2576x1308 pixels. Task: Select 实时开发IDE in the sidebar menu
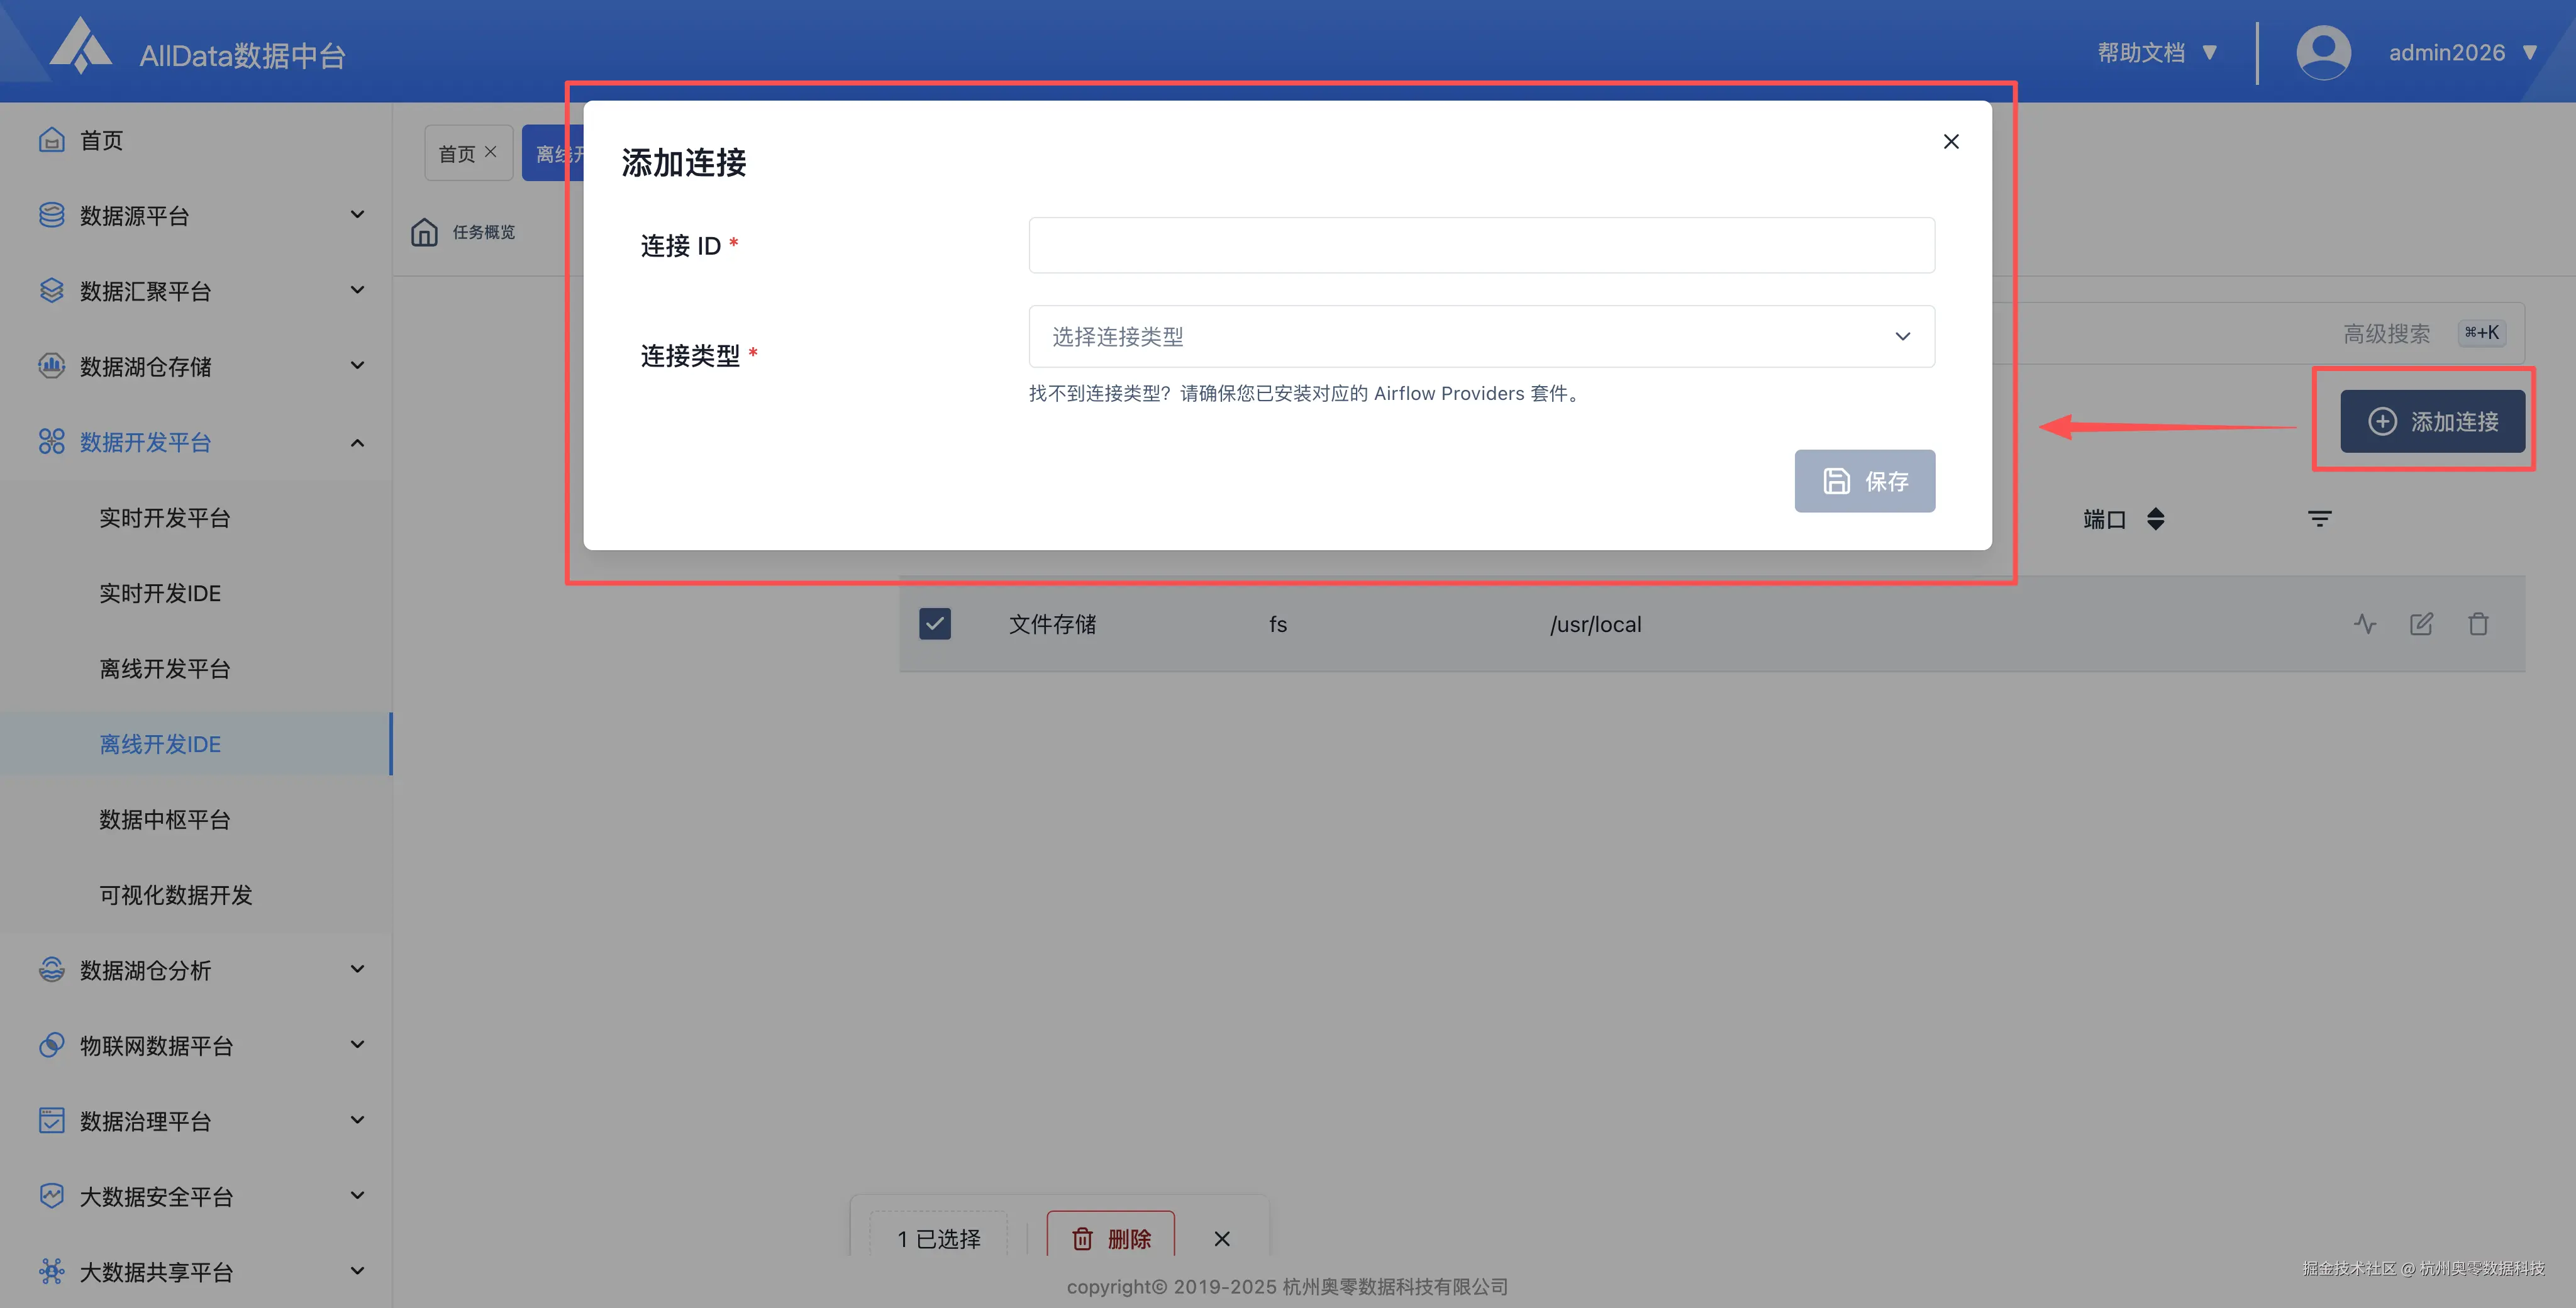pyautogui.click(x=160, y=592)
